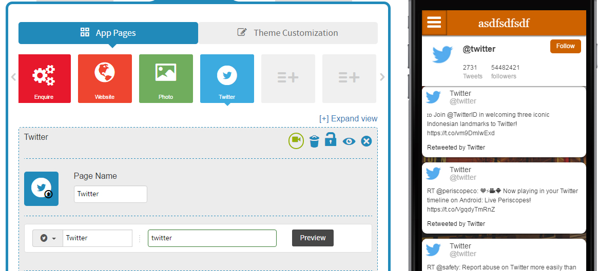Click the @twitter profile handle text
Image resolution: width=598 pixels, height=271 pixels.
click(x=479, y=49)
